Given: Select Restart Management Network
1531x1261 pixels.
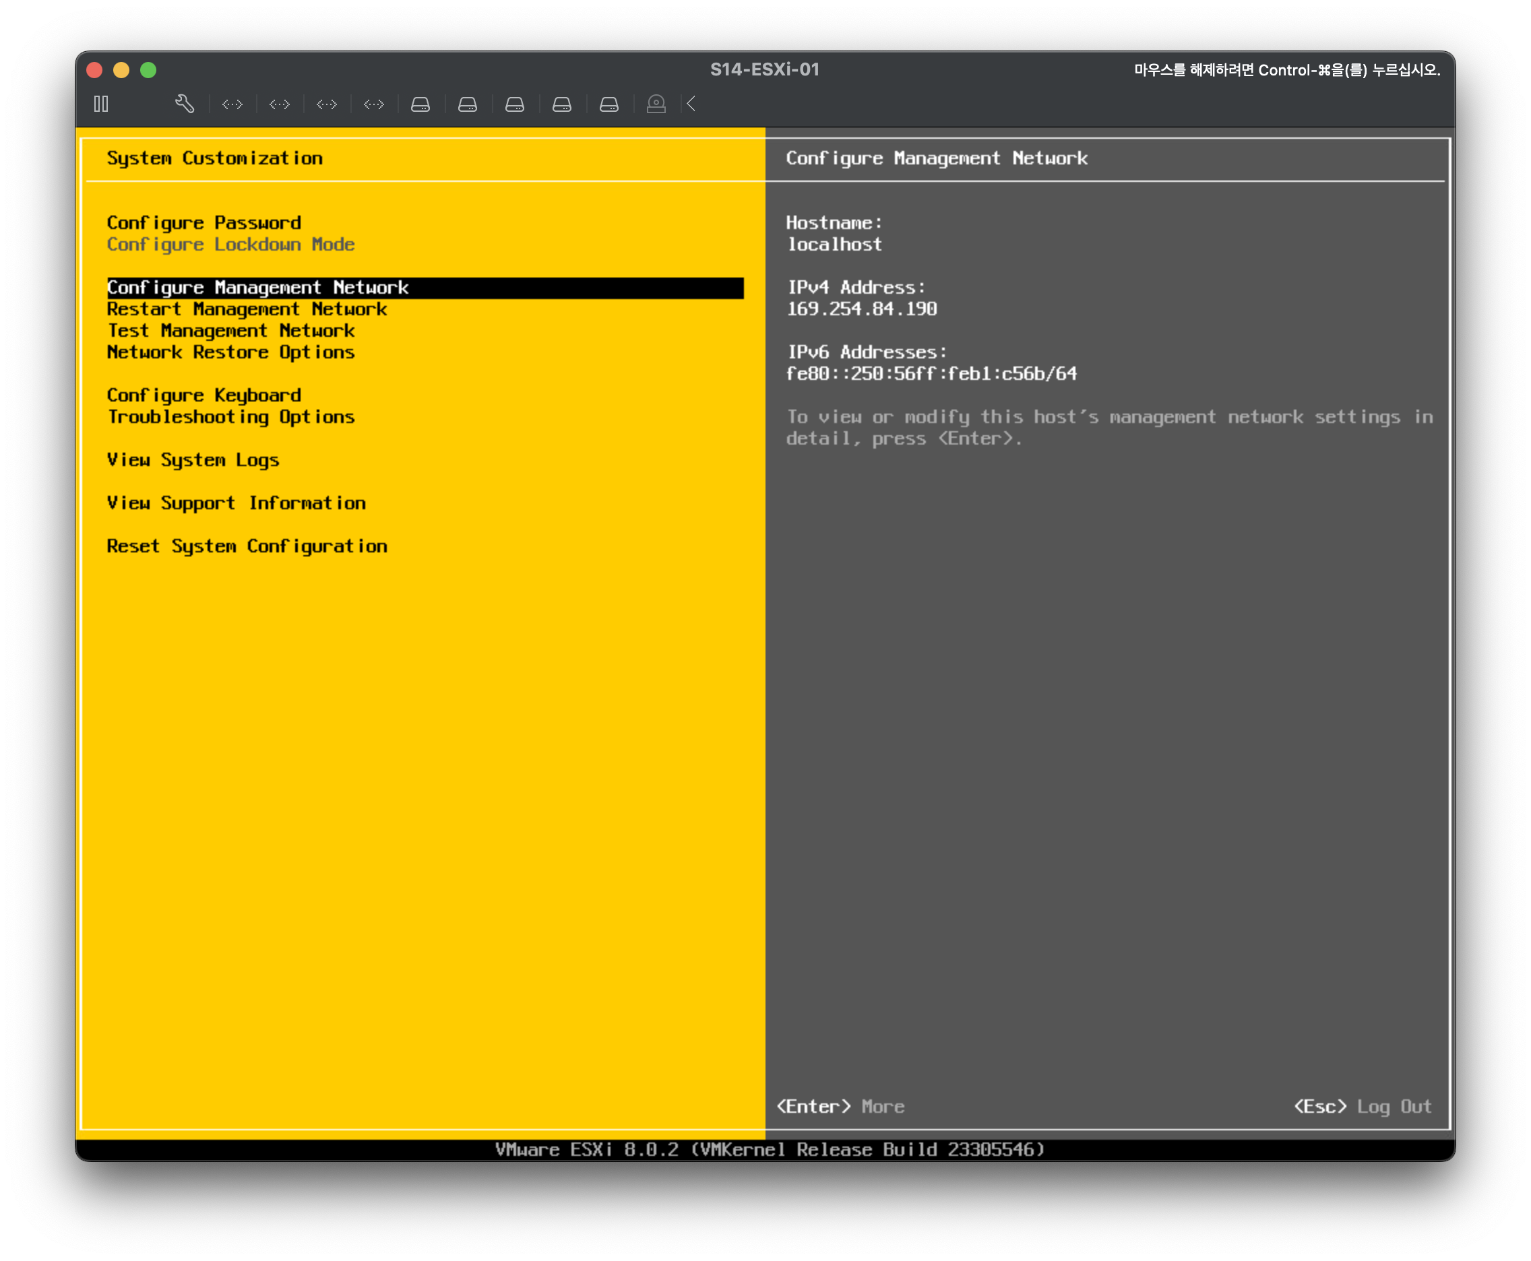Looking at the screenshot, I should (x=247, y=309).
